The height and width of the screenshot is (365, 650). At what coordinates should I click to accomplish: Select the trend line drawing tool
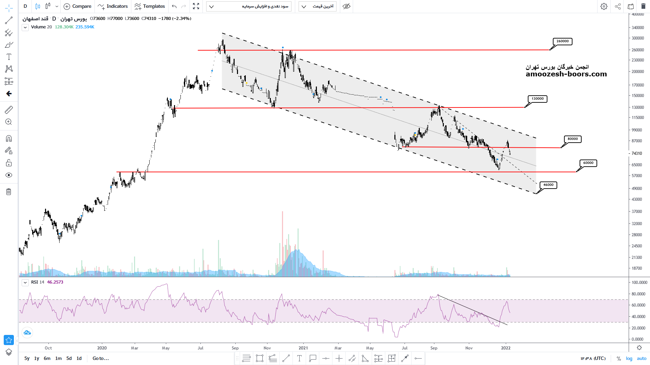pyautogui.click(x=9, y=21)
